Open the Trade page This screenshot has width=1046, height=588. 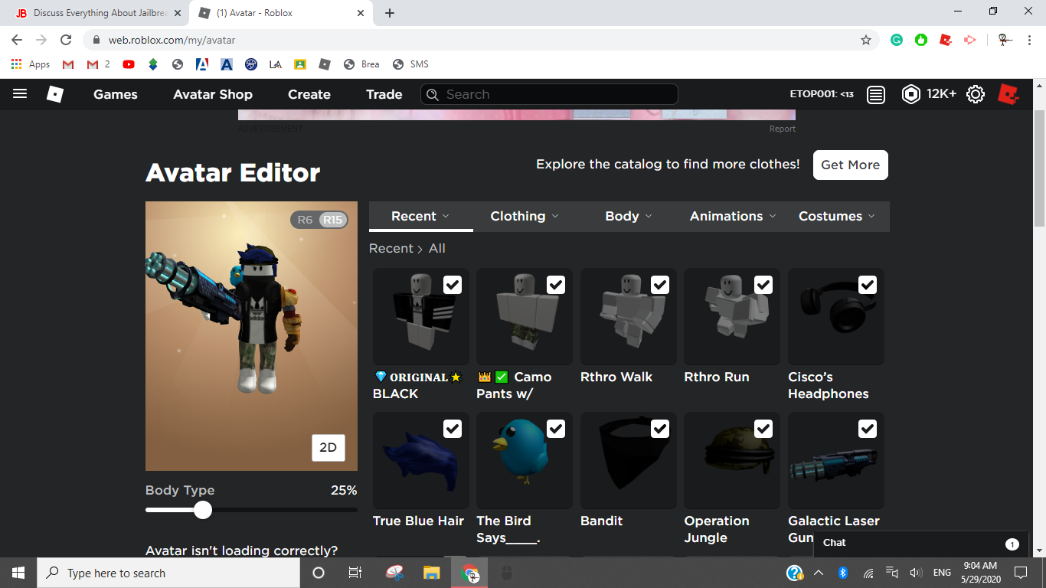pyautogui.click(x=384, y=94)
